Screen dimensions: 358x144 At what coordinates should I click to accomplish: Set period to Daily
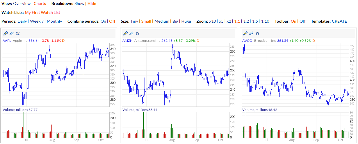tap(22, 21)
